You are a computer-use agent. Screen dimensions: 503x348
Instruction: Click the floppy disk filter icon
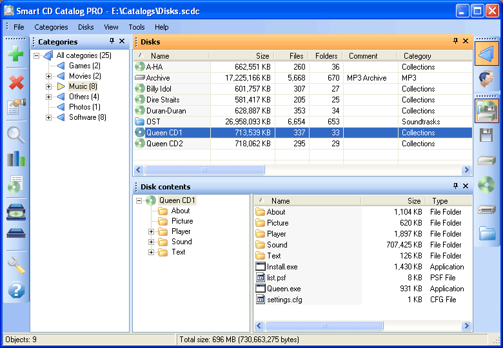(x=487, y=135)
